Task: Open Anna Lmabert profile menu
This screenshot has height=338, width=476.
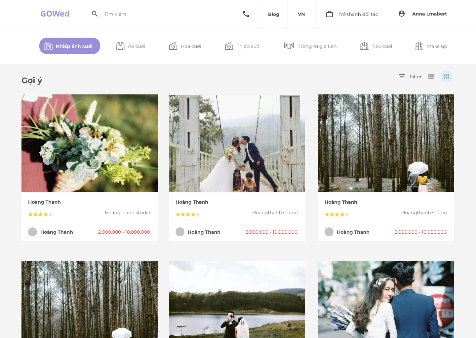Action: coord(429,14)
